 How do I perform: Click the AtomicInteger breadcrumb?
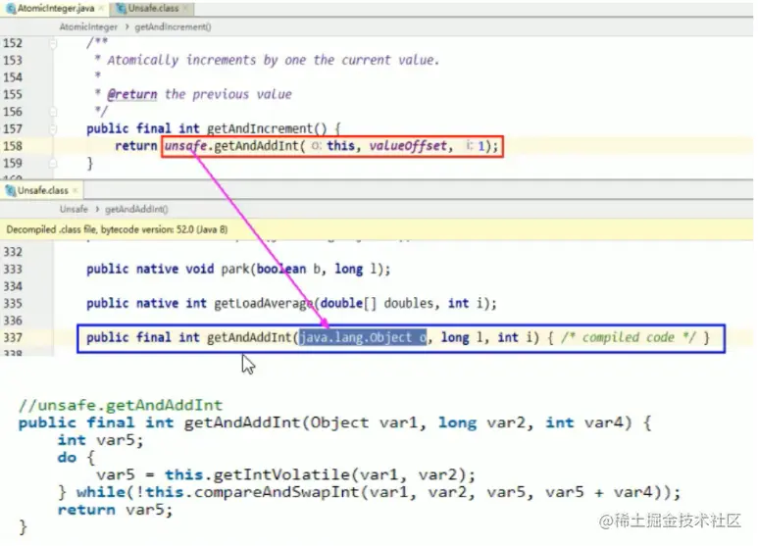(x=88, y=27)
